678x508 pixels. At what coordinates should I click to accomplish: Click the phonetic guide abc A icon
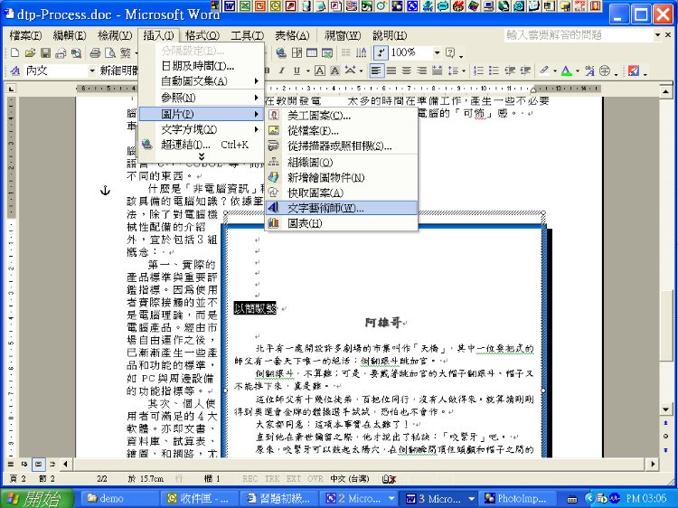(589, 71)
